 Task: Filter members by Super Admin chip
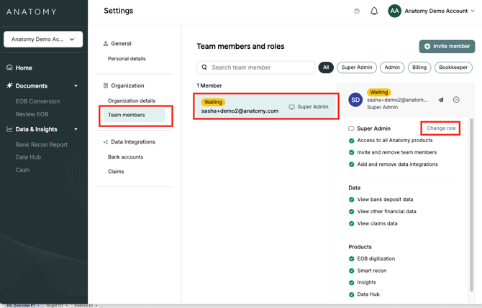tap(357, 67)
